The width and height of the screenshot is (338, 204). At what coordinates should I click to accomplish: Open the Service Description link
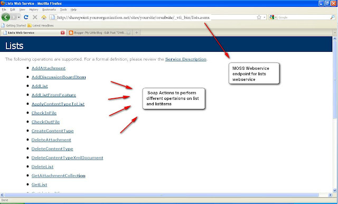pos(186,59)
